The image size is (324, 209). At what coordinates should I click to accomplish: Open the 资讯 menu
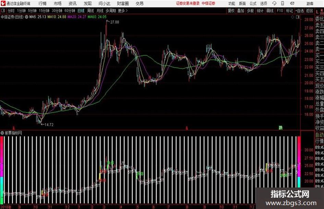tap(72, 3)
